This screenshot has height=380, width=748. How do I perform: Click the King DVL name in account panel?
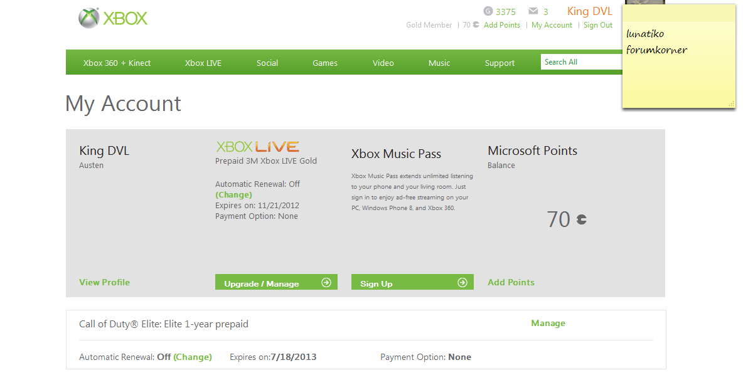click(104, 150)
